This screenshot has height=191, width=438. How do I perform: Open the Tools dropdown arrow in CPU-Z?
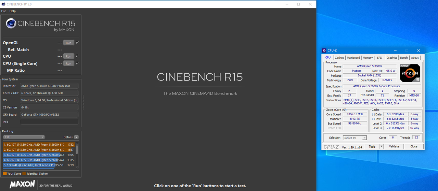381,146
